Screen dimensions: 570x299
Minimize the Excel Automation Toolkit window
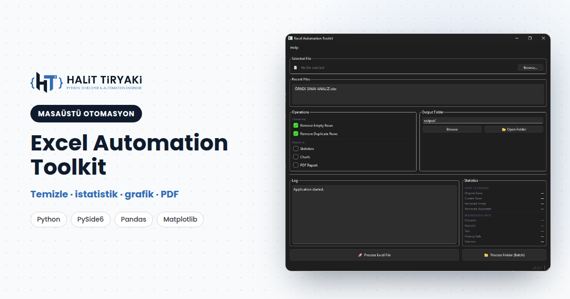517,38
